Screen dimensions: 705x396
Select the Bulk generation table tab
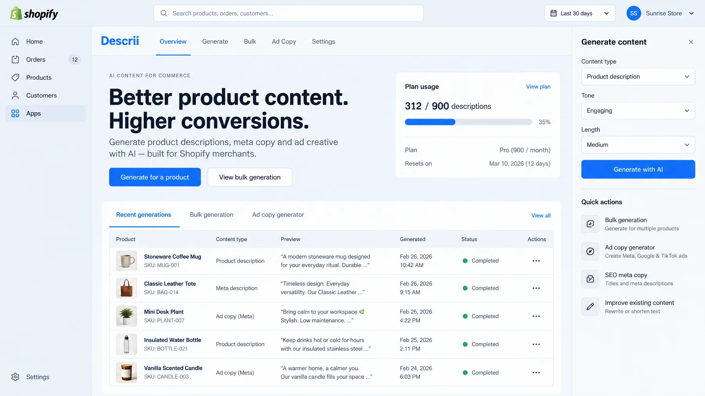[x=211, y=215]
